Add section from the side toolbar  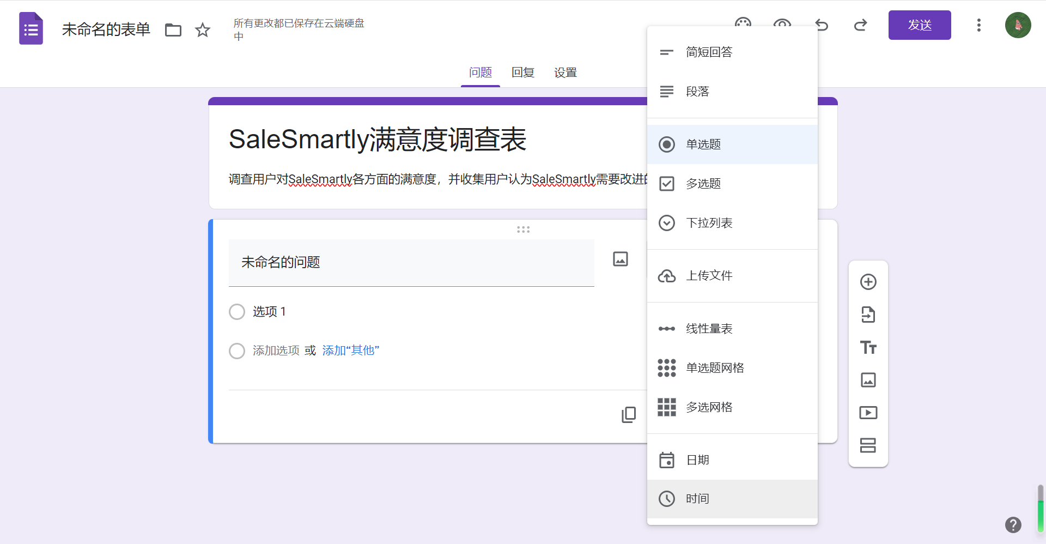868,445
